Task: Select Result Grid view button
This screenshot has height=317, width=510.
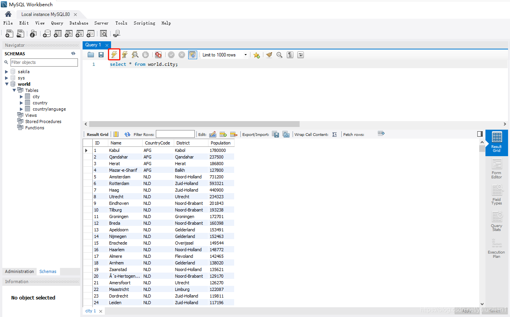Action: (x=496, y=142)
